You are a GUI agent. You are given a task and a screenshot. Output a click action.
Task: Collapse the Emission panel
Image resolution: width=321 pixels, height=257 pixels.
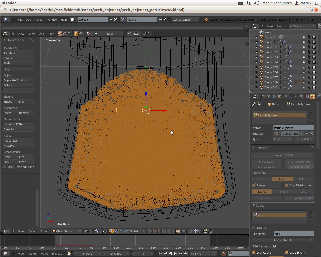261,148
